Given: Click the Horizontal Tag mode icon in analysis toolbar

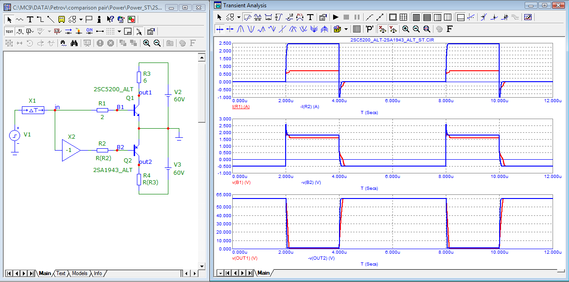Looking at the screenshot, I should point(268,17).
